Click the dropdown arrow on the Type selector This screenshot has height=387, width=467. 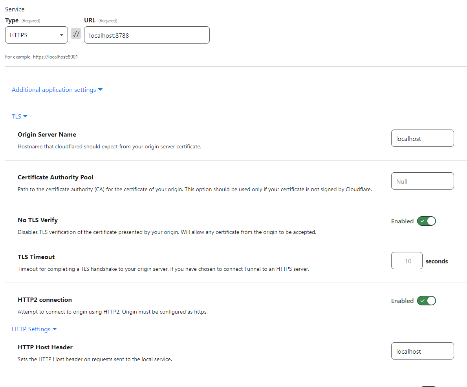(62, 35)
